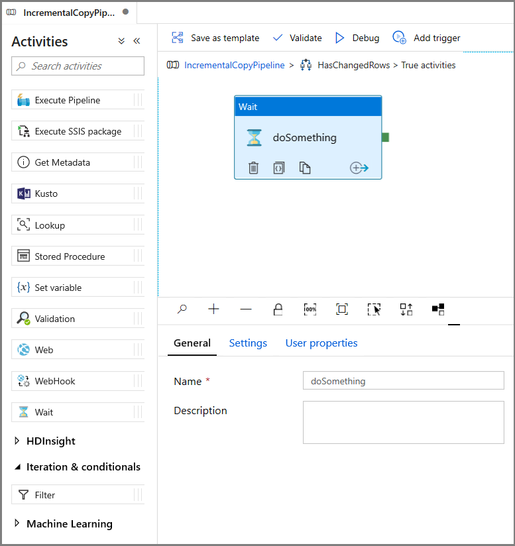Click the doSomething label on canvas node
The height and width of the screenshot is (546, 515).
tap(305, 138)
